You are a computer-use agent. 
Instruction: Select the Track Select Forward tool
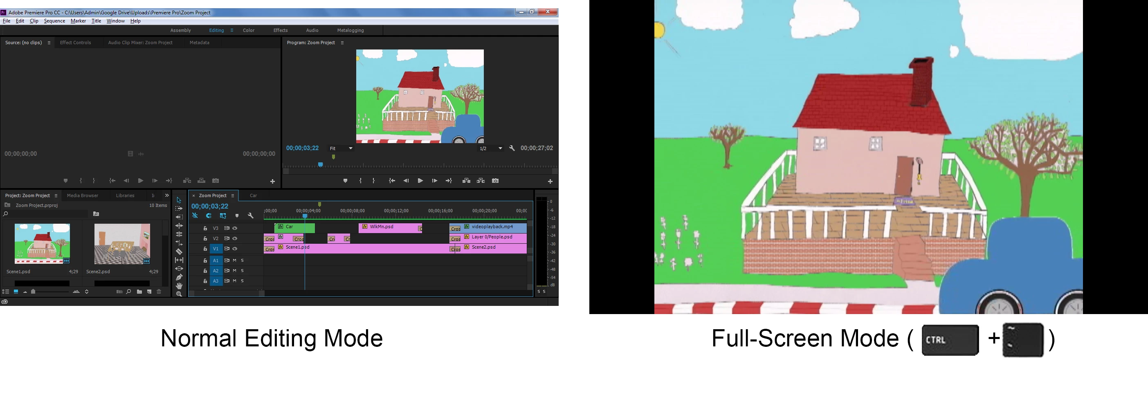179,209
